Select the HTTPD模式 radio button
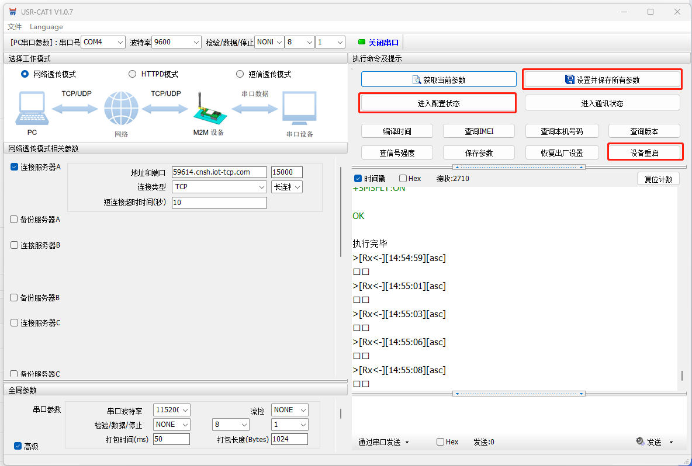The image size is (692, 466). click(x=132, y=74)
